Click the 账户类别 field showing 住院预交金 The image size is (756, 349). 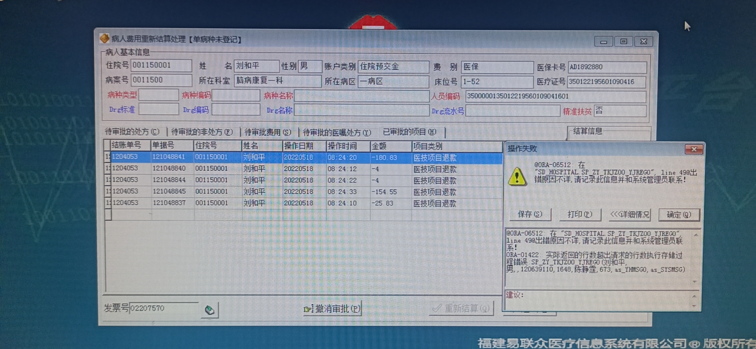click(393, 66)
